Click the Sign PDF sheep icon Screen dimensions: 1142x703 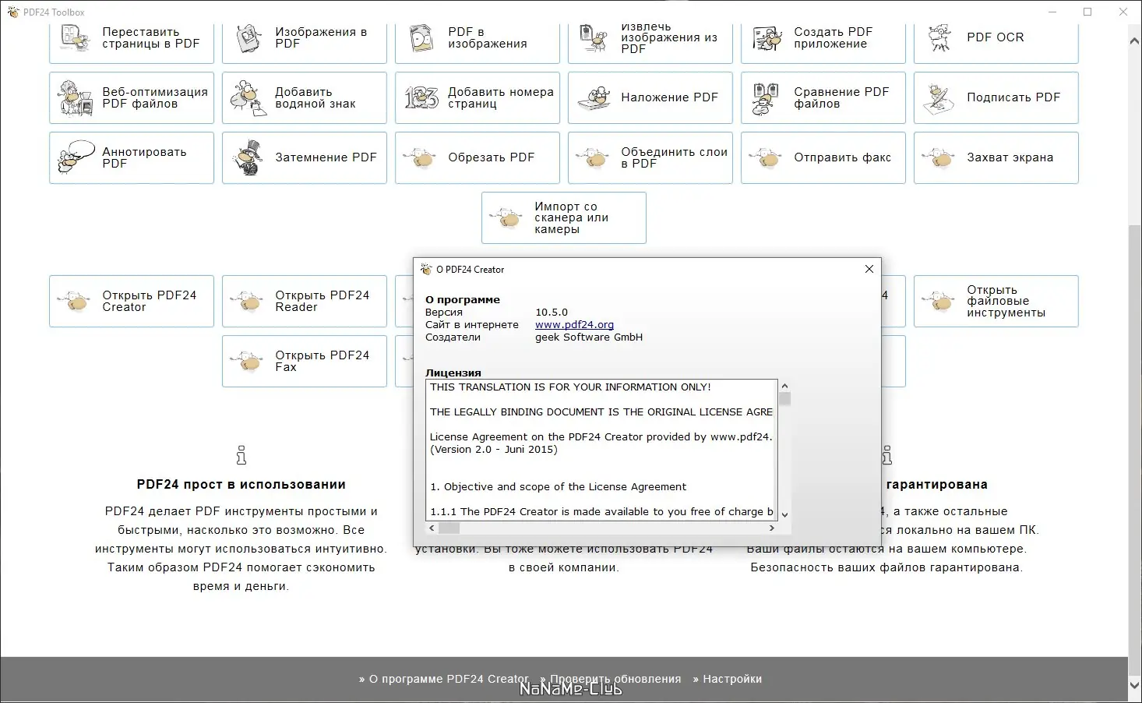point(940,98)
